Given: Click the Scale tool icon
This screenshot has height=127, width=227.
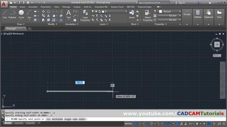Looking at the screenshot, I should pos(49,20).
